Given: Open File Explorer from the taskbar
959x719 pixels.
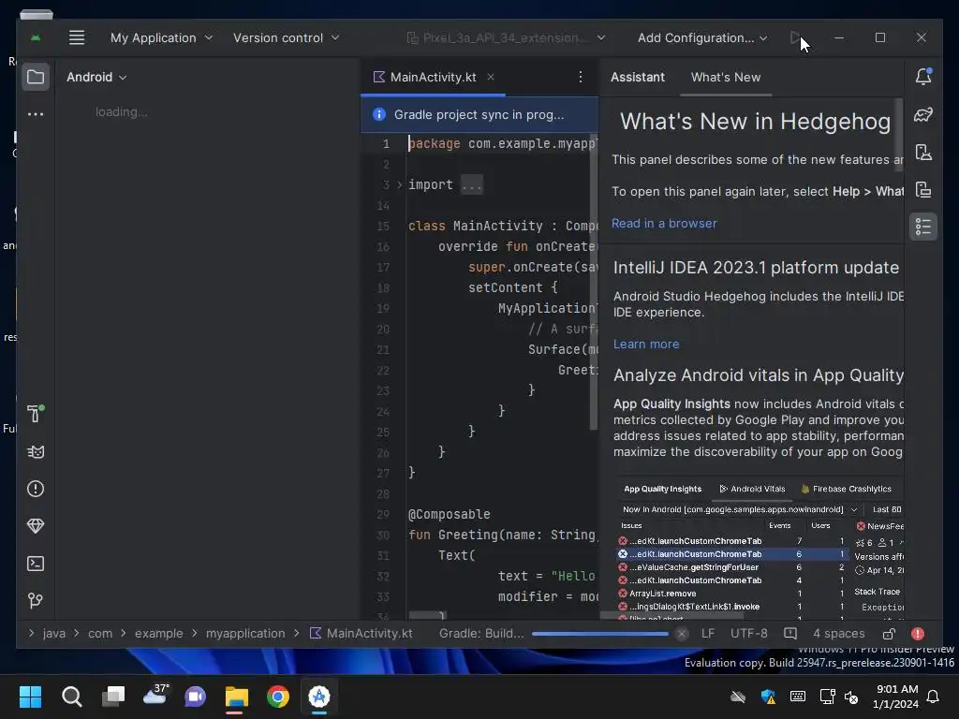Looking at the screenshot, I should click(x=236, y=697).
